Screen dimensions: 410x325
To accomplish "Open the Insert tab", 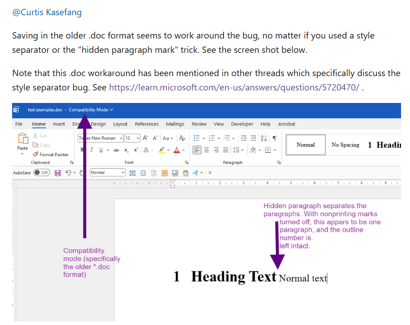I will (x=59, y=124).
